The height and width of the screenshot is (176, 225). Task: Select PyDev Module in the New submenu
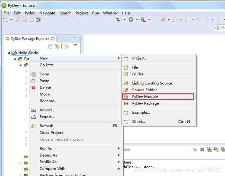pyautogui.click(x=159, y=96)
